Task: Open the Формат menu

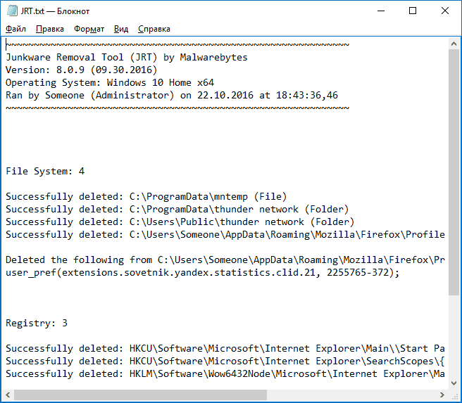Action: pos(89,29)
